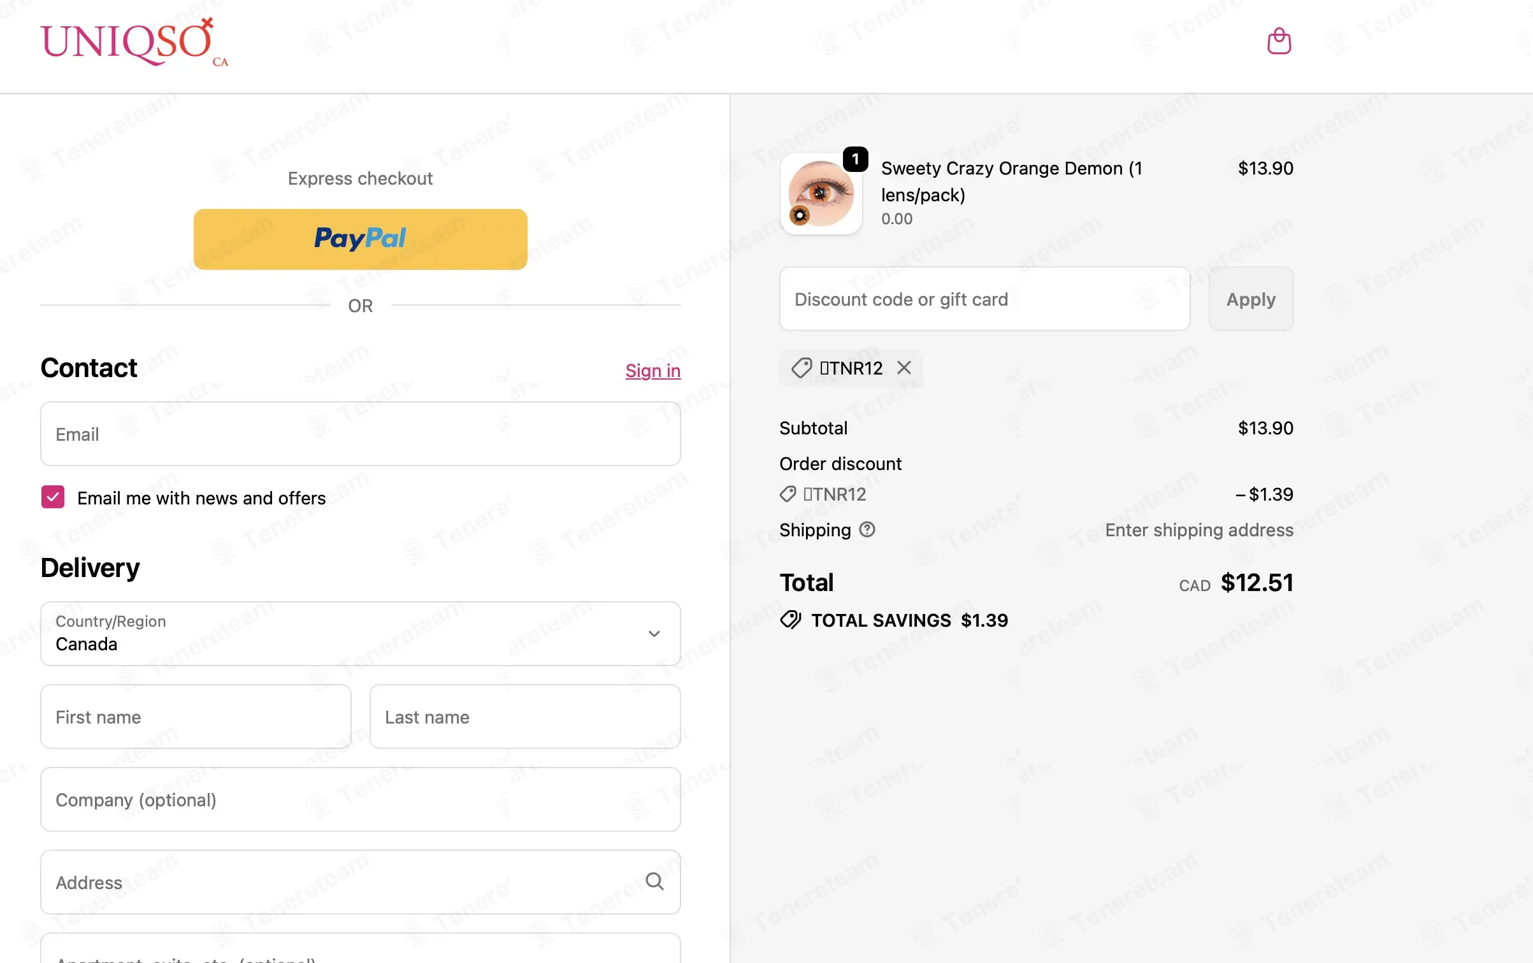The image size is (1533, 963).
Task: Uncheck Email me with news and offers
Action: (x=53, y=497)
